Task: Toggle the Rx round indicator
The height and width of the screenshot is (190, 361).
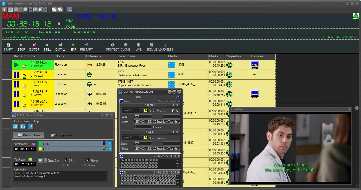Action: click(x=122, y=156)
